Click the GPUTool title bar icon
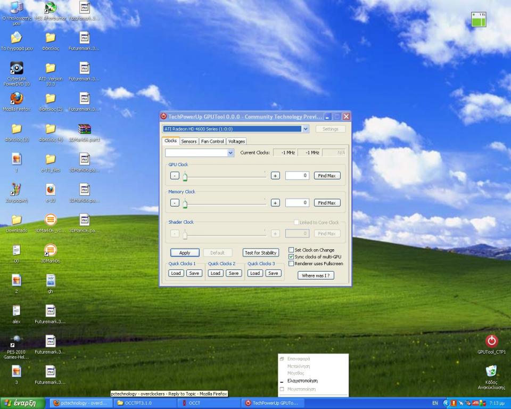511x409 pixels. coord(163,117)
